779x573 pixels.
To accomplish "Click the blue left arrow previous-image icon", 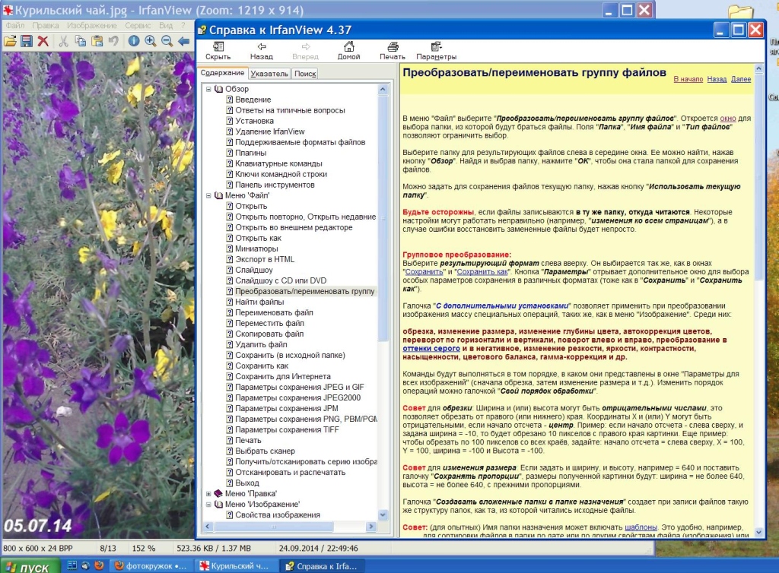I will (x=184, y=41).
